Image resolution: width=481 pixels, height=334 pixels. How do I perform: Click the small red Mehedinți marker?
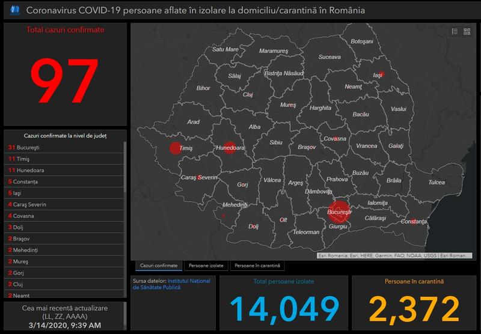223,216
